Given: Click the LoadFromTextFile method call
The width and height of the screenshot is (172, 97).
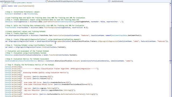Looking at the screenshot, I should point(50,22).
